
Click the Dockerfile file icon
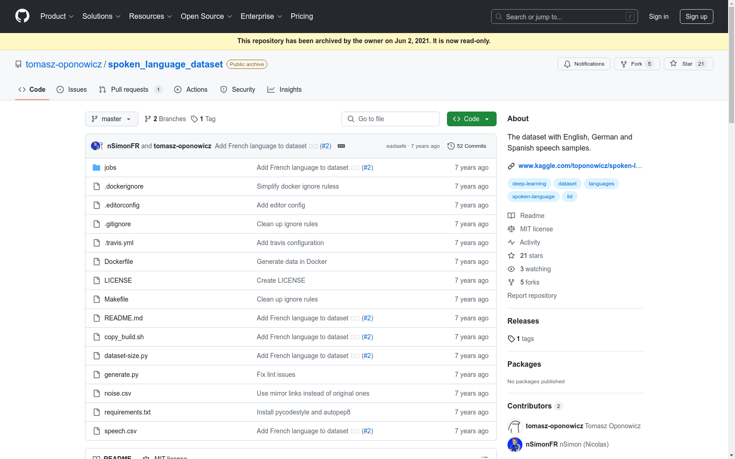point(96,262)
